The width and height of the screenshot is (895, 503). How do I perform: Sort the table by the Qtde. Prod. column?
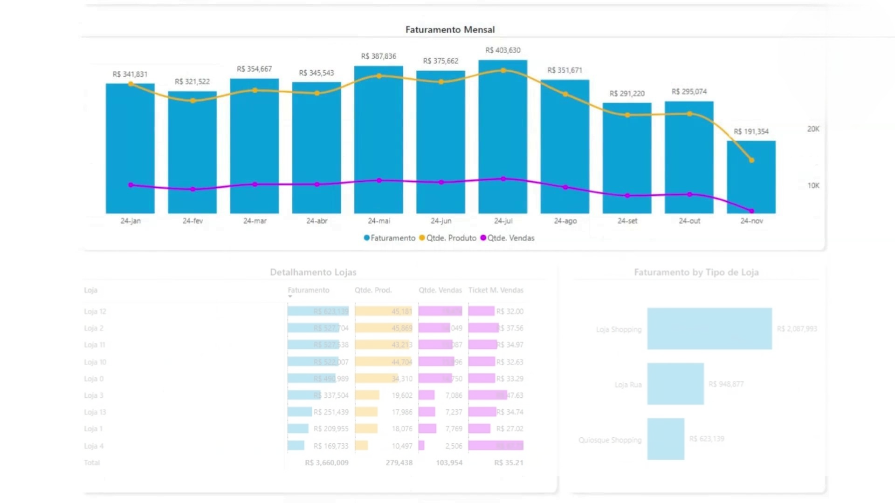[x=373, y=290]
